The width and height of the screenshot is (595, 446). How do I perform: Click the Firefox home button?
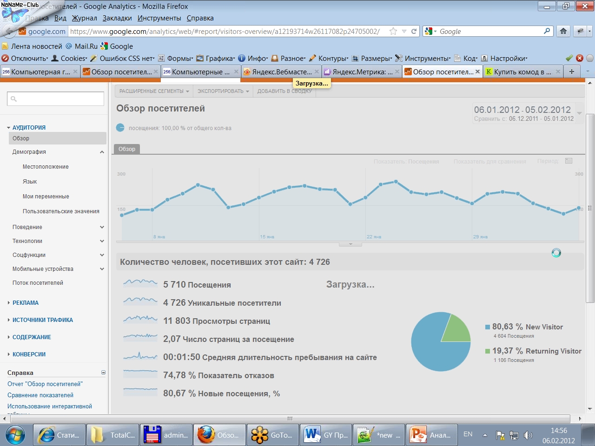pyautogui.click(x=563, y=31)
